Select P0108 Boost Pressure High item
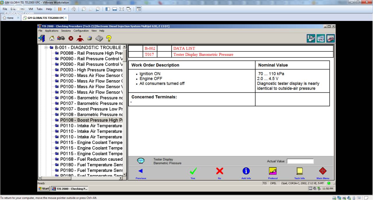Screen dimensions: 373x200 coord(91,120)
